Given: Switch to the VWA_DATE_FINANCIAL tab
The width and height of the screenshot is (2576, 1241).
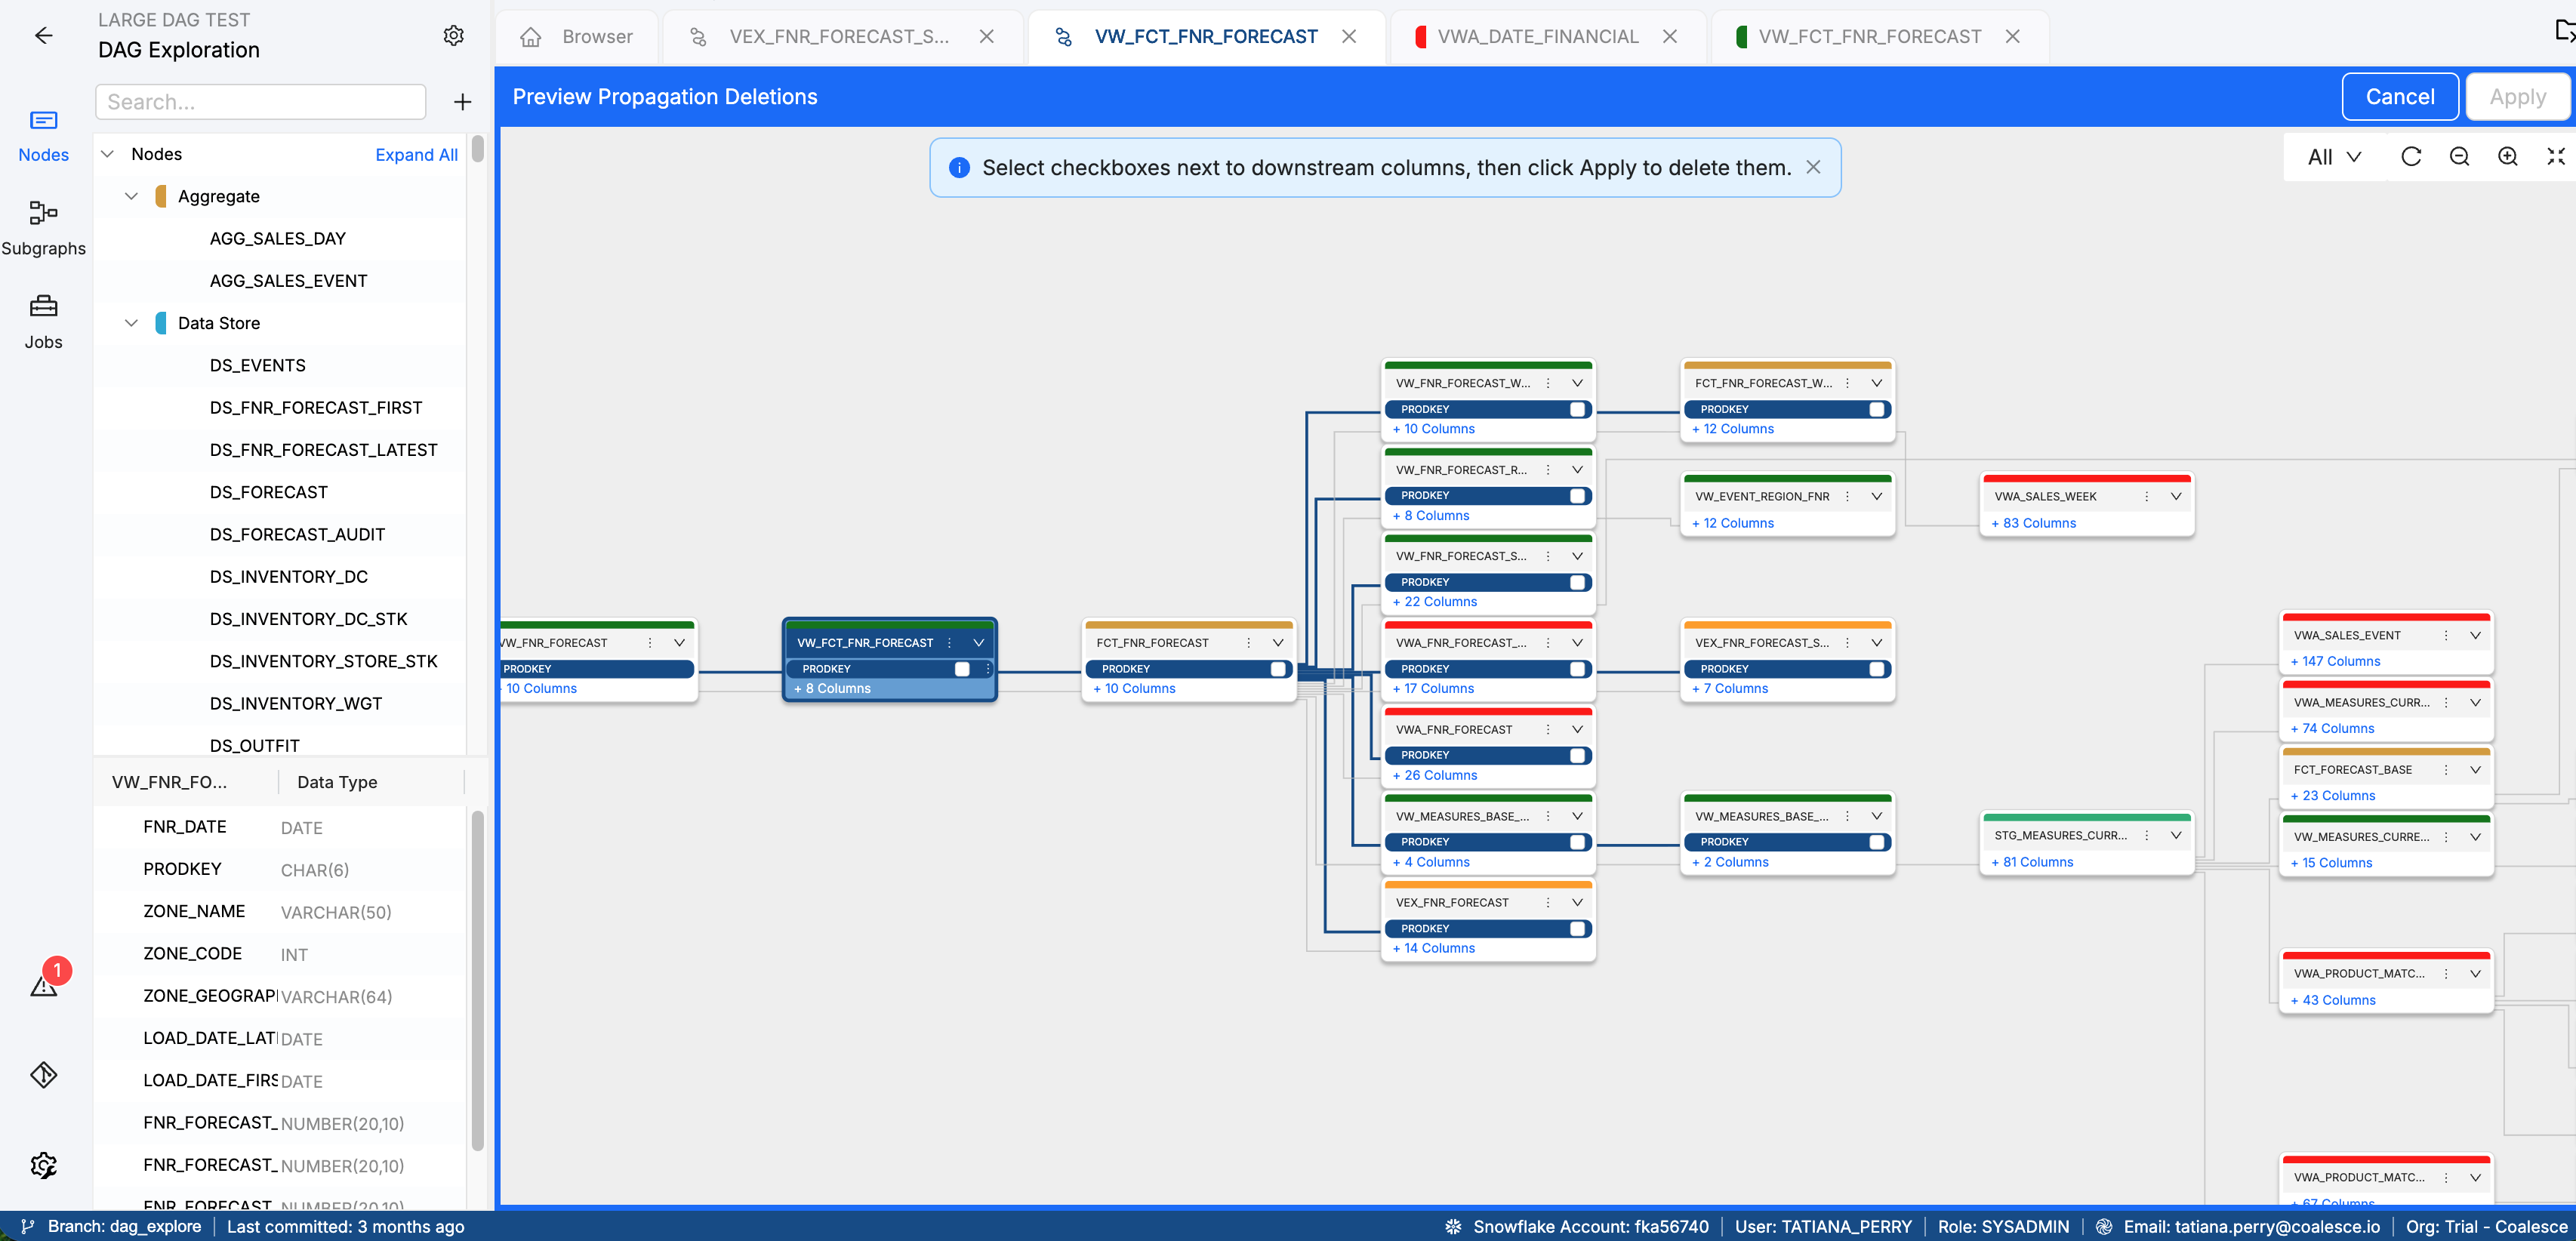Looking at the screenshot, I should coord(1538,36).
